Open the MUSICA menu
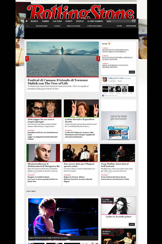Viewport: 162px width, 244px height. 34,21
